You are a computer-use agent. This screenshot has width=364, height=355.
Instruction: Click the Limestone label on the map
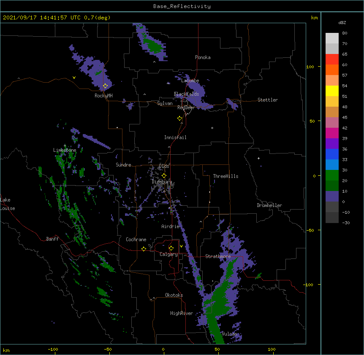tap(65, 150)
